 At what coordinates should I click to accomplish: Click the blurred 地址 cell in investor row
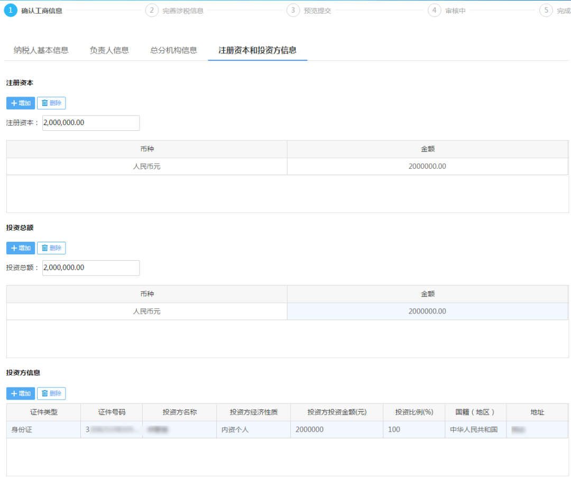click(537, 430)
